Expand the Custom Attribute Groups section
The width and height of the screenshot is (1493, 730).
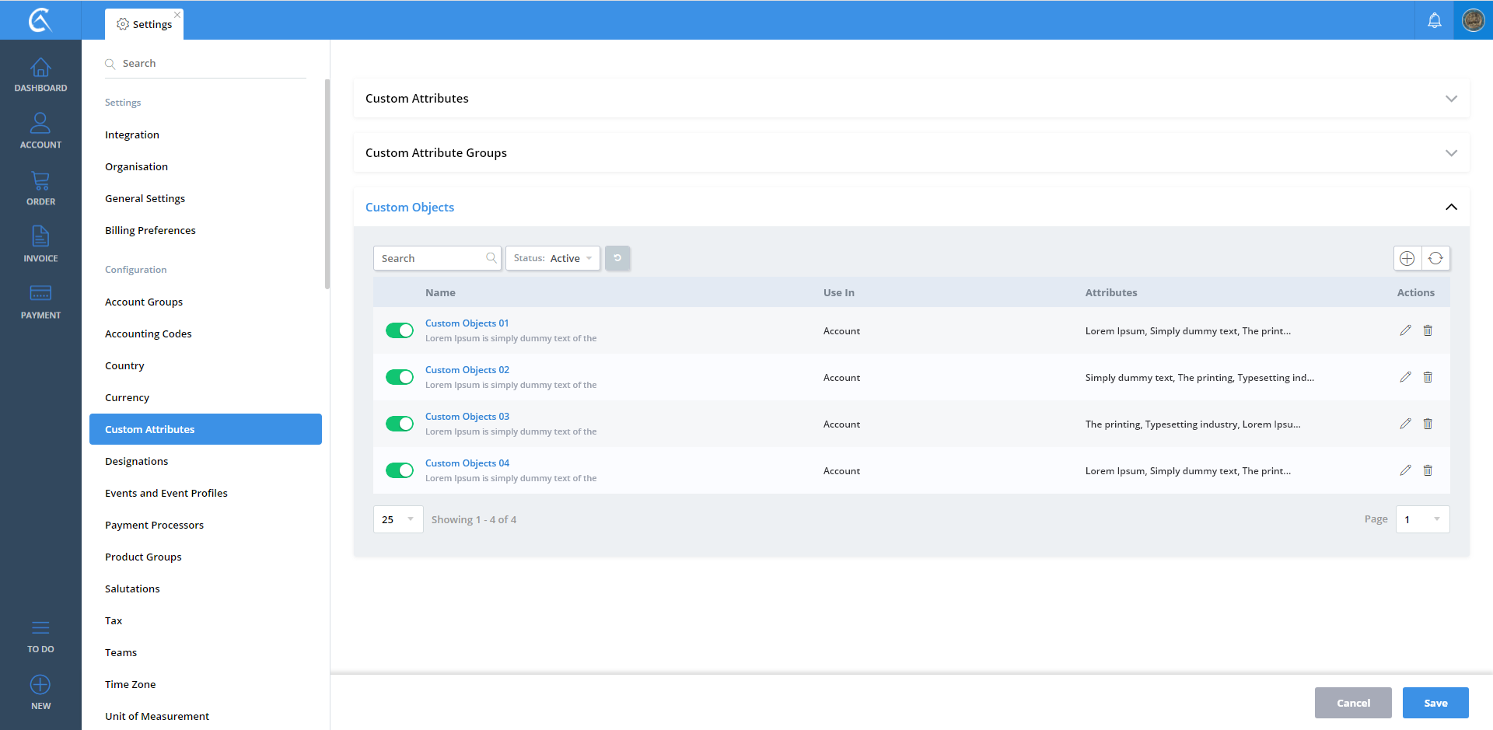(x=1451, y=153)
